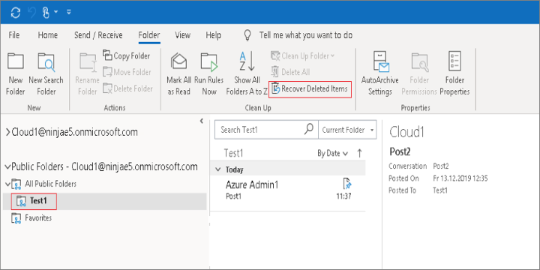The width and height of the screenshot is (540, 270).
Task: Open the Azure Admin1 Post1 message
Action: (x=287, y=190)
